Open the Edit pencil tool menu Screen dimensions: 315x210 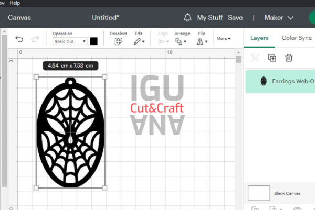[x=139, y=41]
